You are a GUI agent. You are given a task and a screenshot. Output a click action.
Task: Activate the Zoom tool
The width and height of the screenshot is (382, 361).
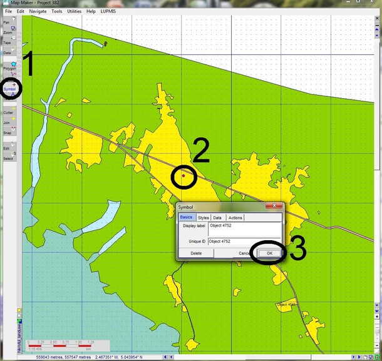(x=8, y=32)
